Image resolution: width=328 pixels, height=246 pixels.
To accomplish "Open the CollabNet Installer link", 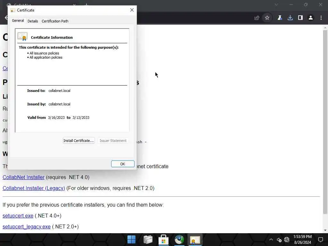I will [x=23, y=177].
